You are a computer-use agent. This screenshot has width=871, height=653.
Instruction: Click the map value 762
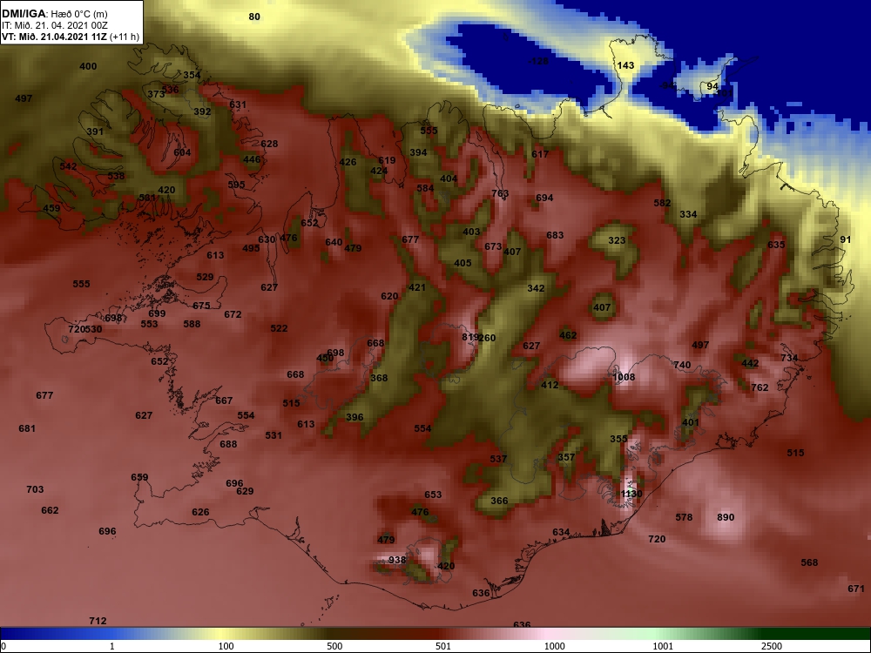pos(760,387)
